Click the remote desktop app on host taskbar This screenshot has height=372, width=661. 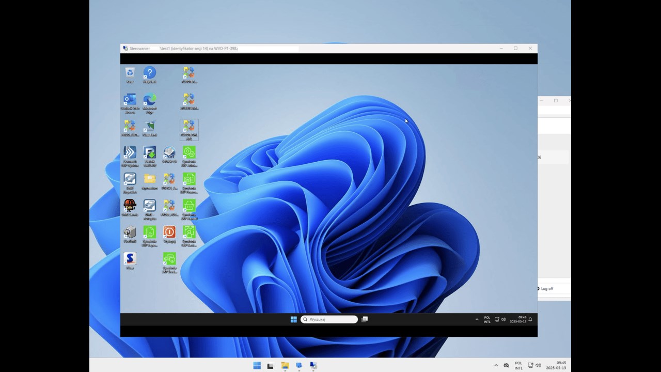coord(299,365)
